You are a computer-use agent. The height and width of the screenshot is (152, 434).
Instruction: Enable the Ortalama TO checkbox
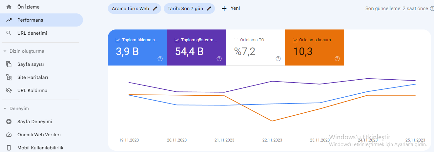[236, 40]
